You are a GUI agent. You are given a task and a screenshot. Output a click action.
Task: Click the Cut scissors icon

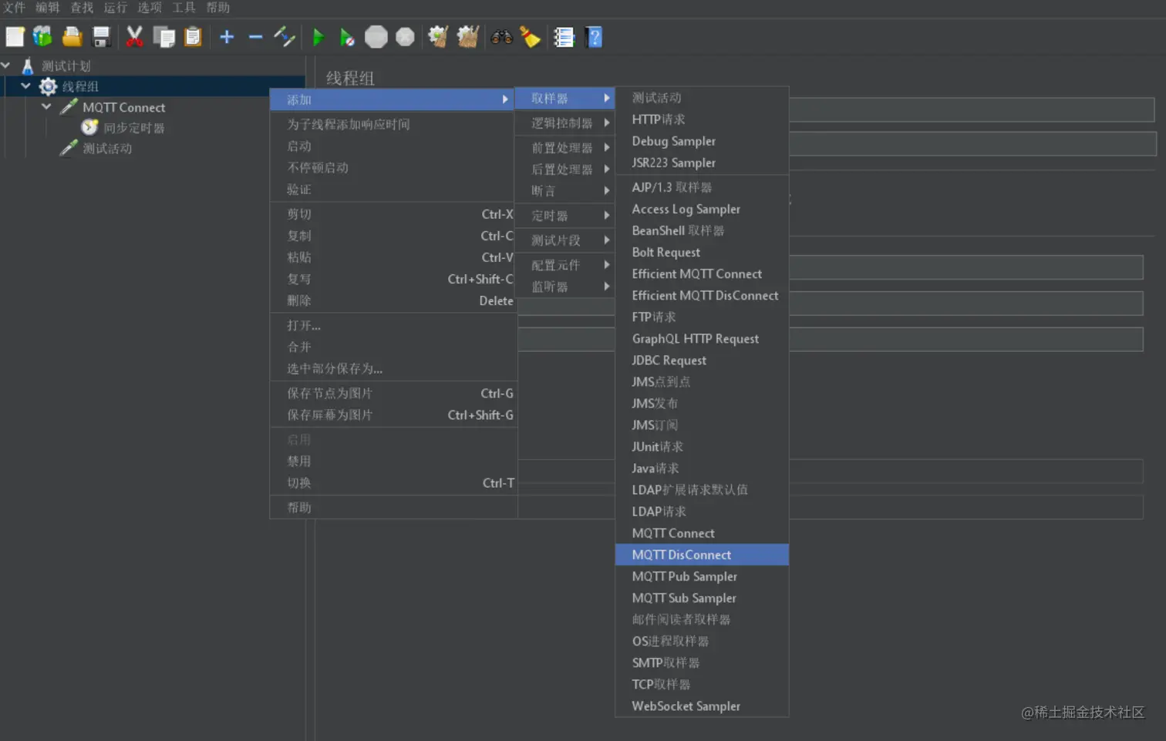pyautogui.click(x=133, y=36)
